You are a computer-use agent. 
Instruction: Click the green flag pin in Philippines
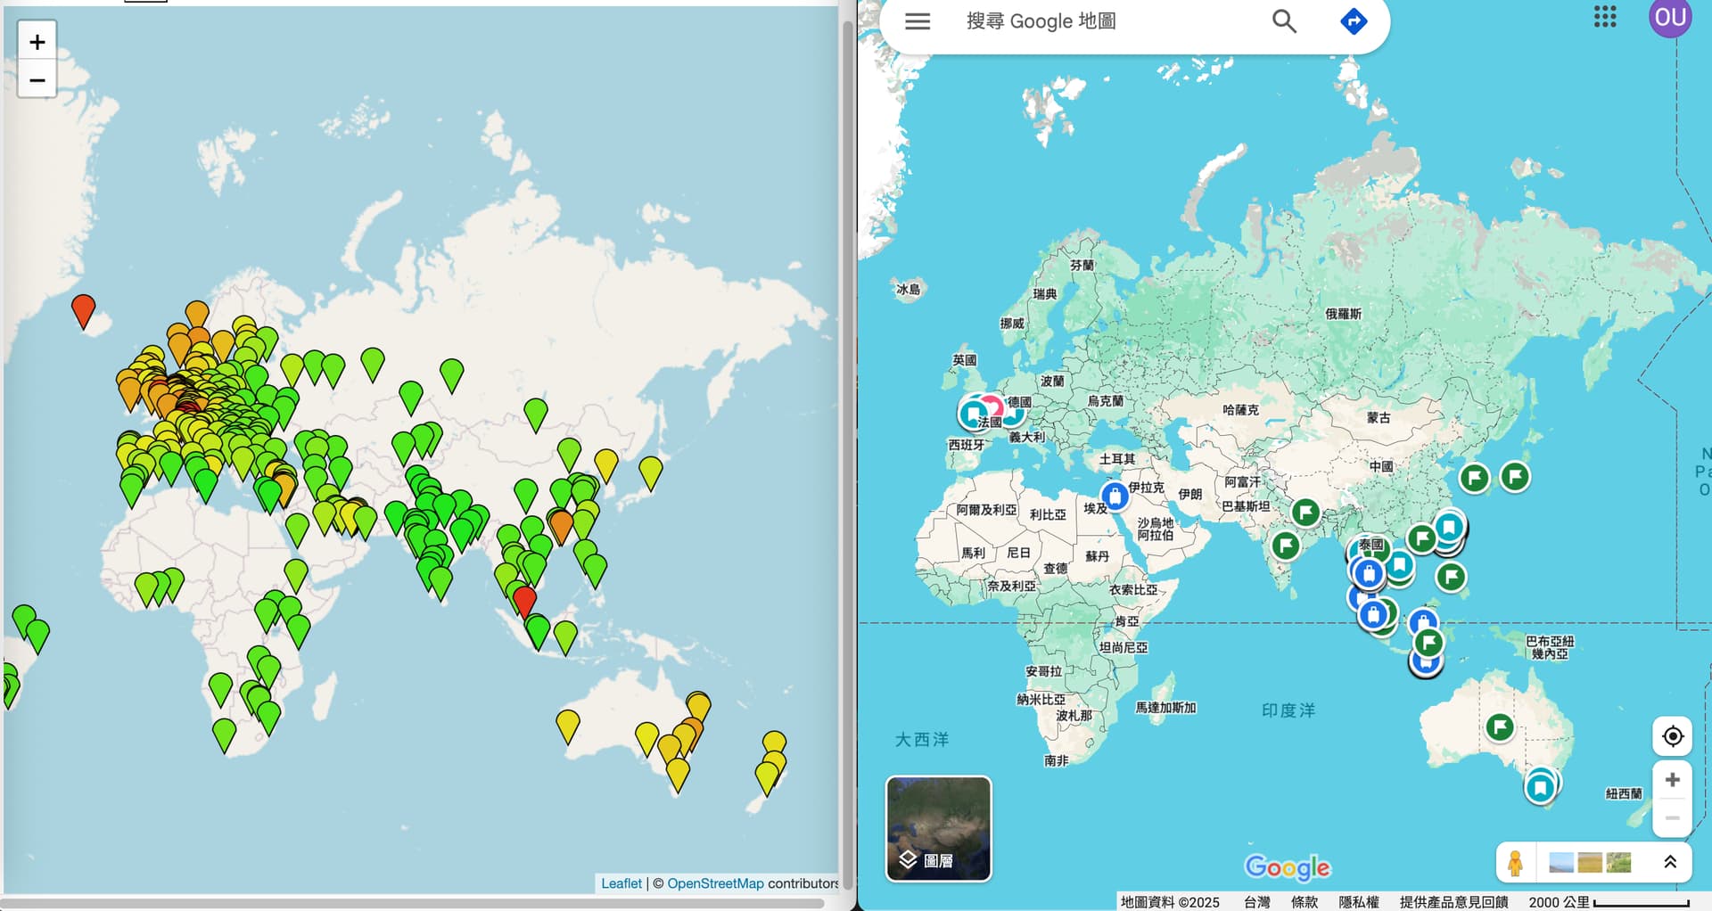[x=1452, y=578]
